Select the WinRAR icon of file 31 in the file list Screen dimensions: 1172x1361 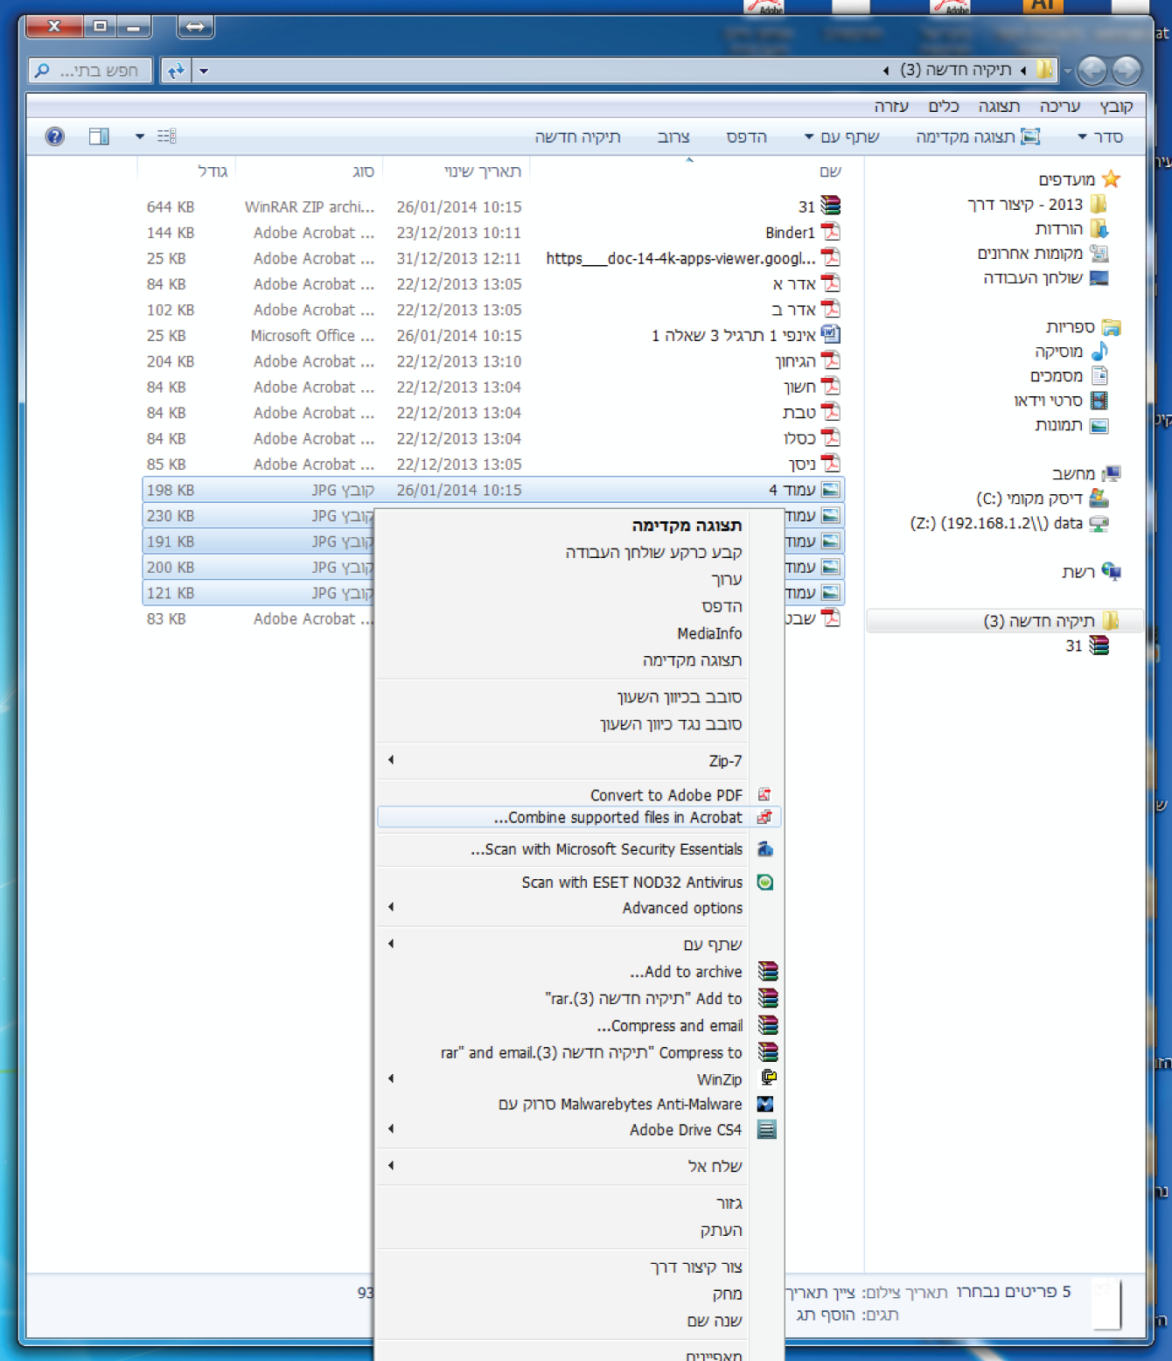pos(830,206)
